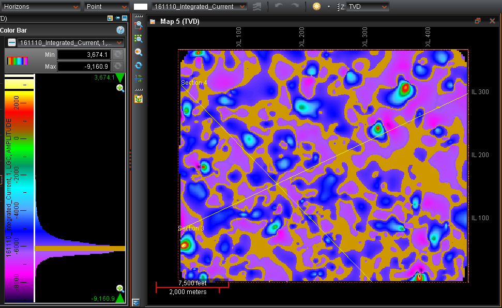Click the rainbow color map swatch
The image size is (502, 308).
18,60
